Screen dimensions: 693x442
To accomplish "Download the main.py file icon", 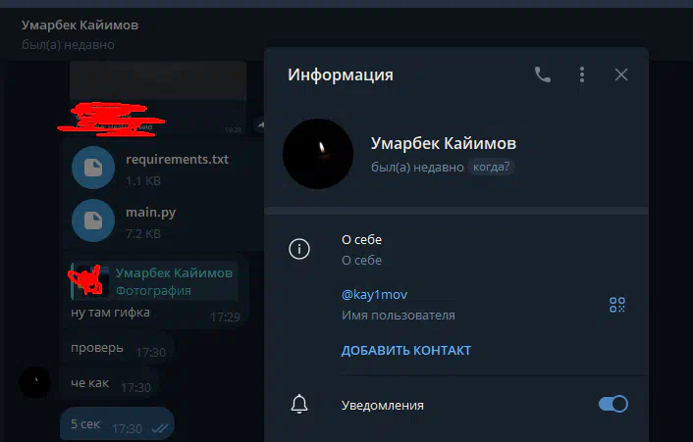I will pyautogui.click(x=93, y=221).
